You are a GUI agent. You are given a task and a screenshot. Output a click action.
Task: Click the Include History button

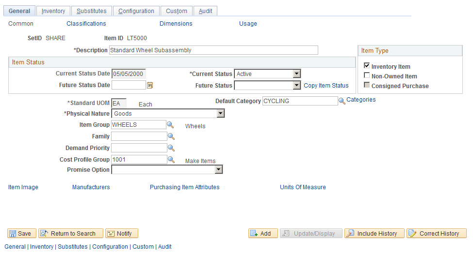pos(375,233)
